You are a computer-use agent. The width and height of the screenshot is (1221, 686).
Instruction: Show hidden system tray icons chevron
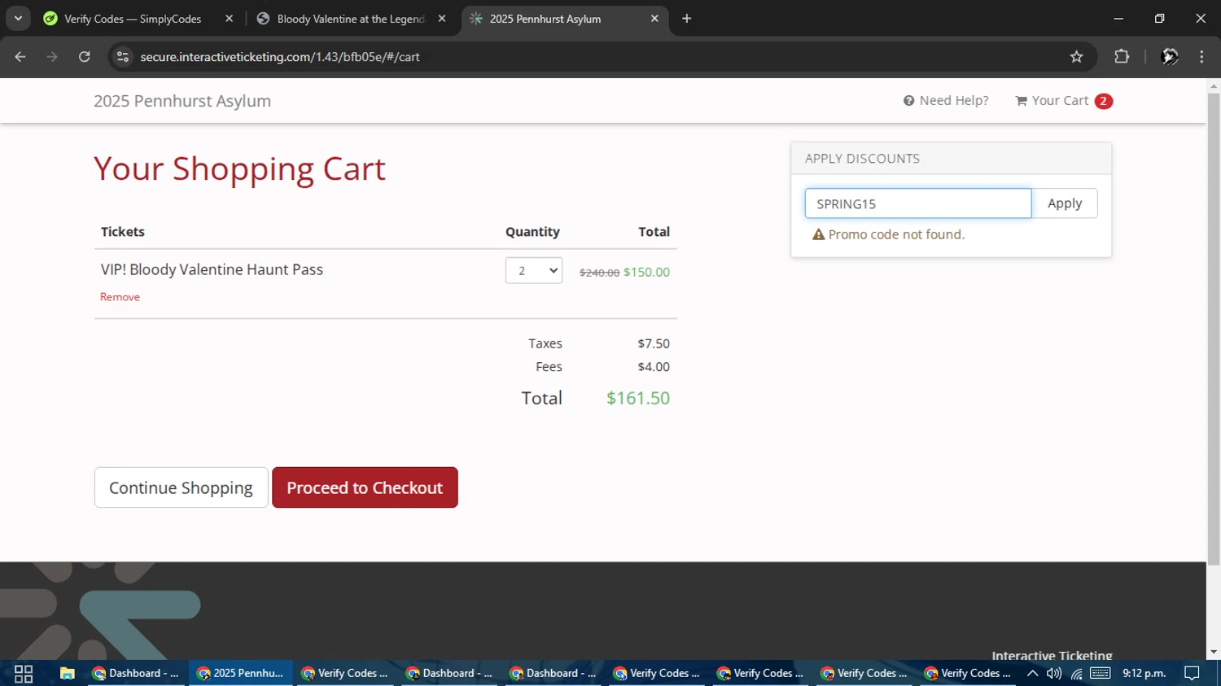coord(1032,673)
